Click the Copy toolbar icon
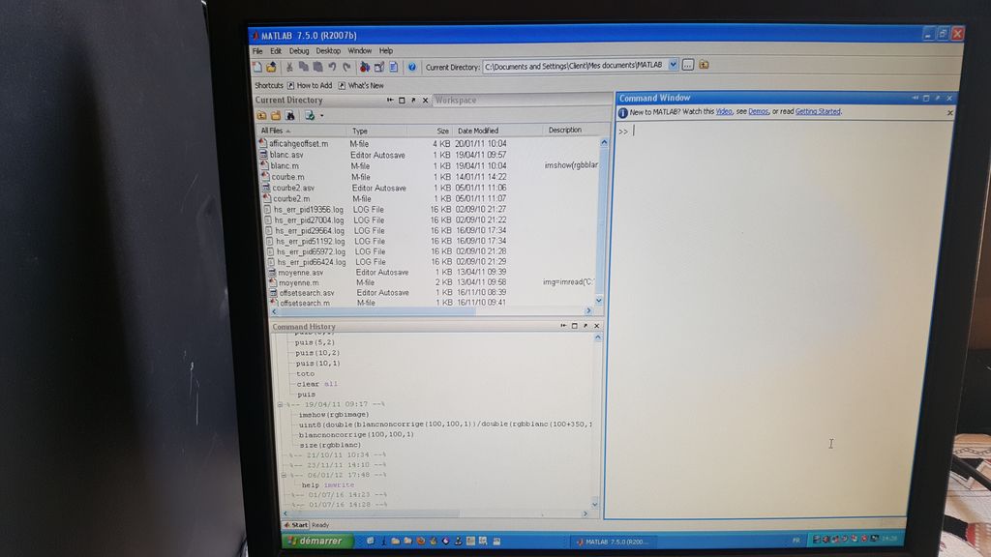 303,67
